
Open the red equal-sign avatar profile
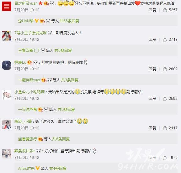7,6
